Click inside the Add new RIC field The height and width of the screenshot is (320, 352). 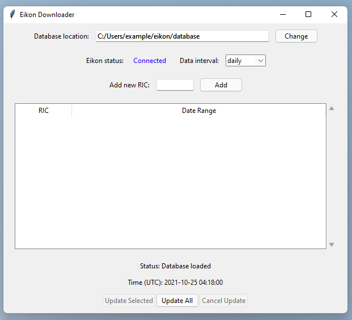pyautogui.click(x=175, y=85)
